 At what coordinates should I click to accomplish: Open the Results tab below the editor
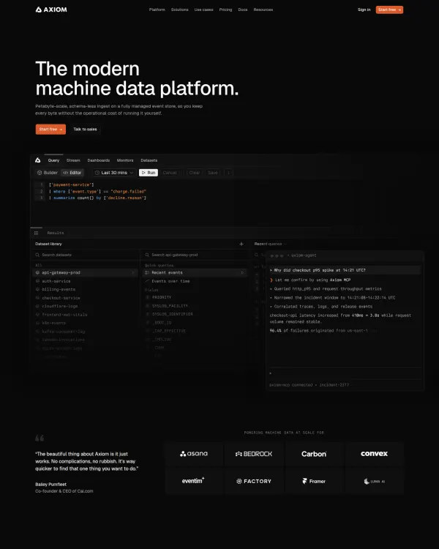56,233
